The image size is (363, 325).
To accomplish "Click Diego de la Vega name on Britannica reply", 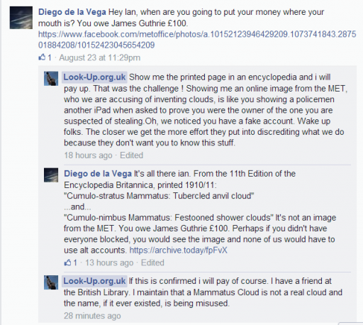I will click(98, 174).
